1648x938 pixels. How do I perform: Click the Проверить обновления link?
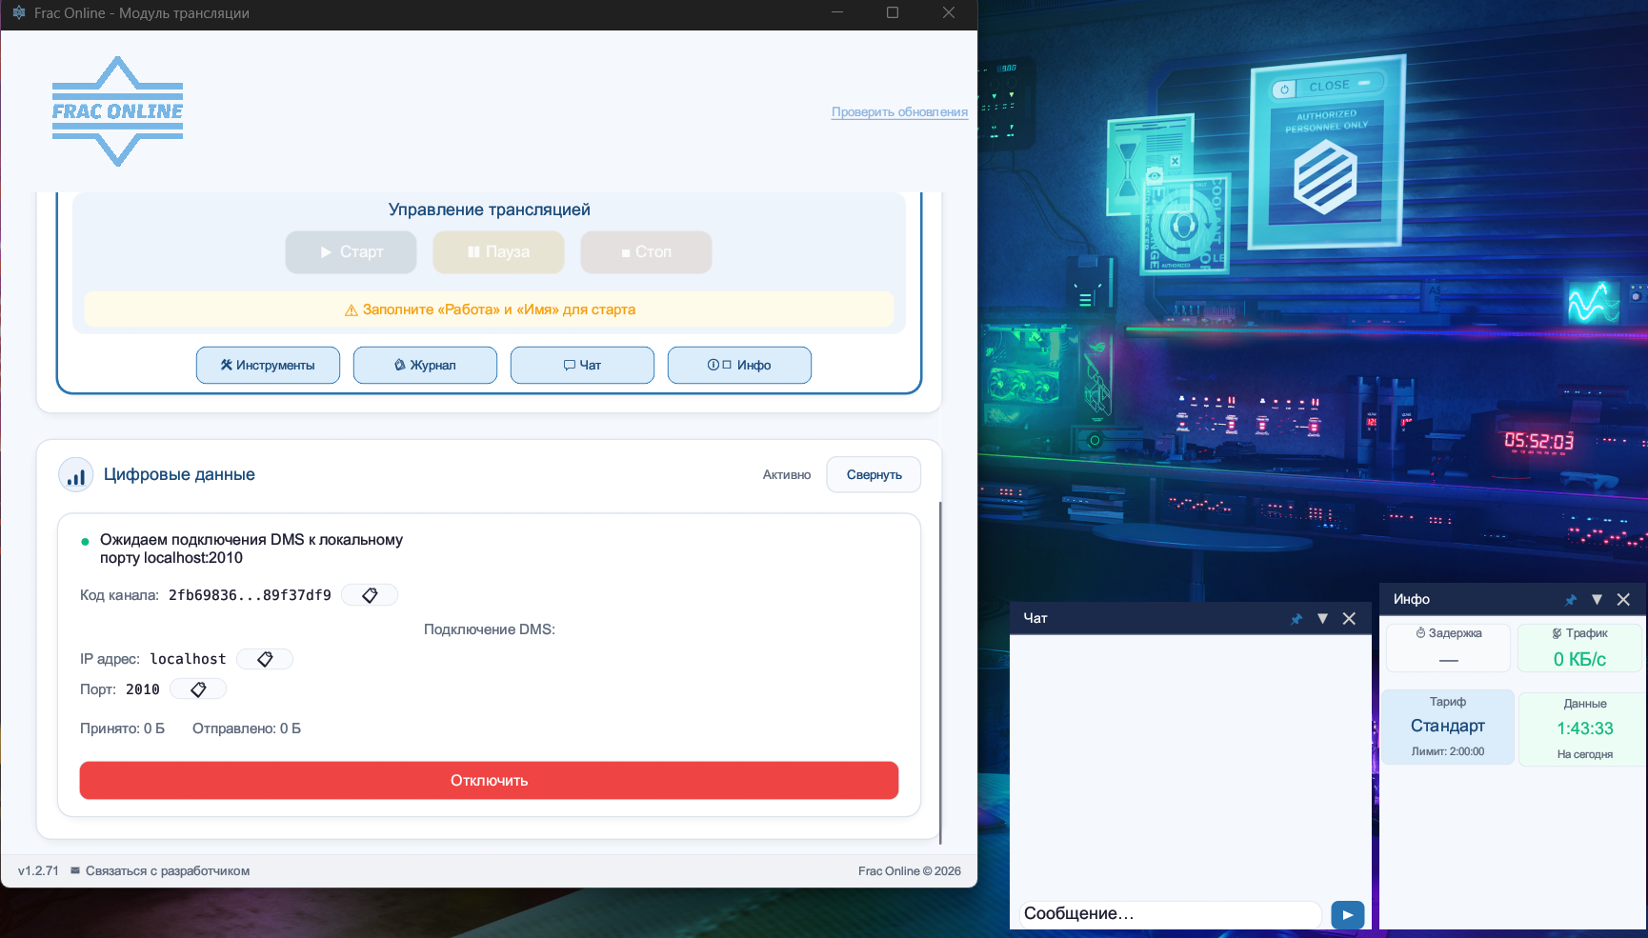click(899, 112)
